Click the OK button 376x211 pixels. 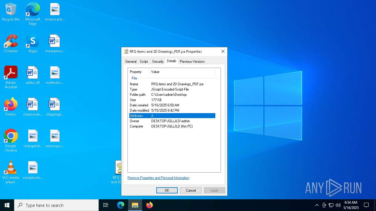coord(167,190)
